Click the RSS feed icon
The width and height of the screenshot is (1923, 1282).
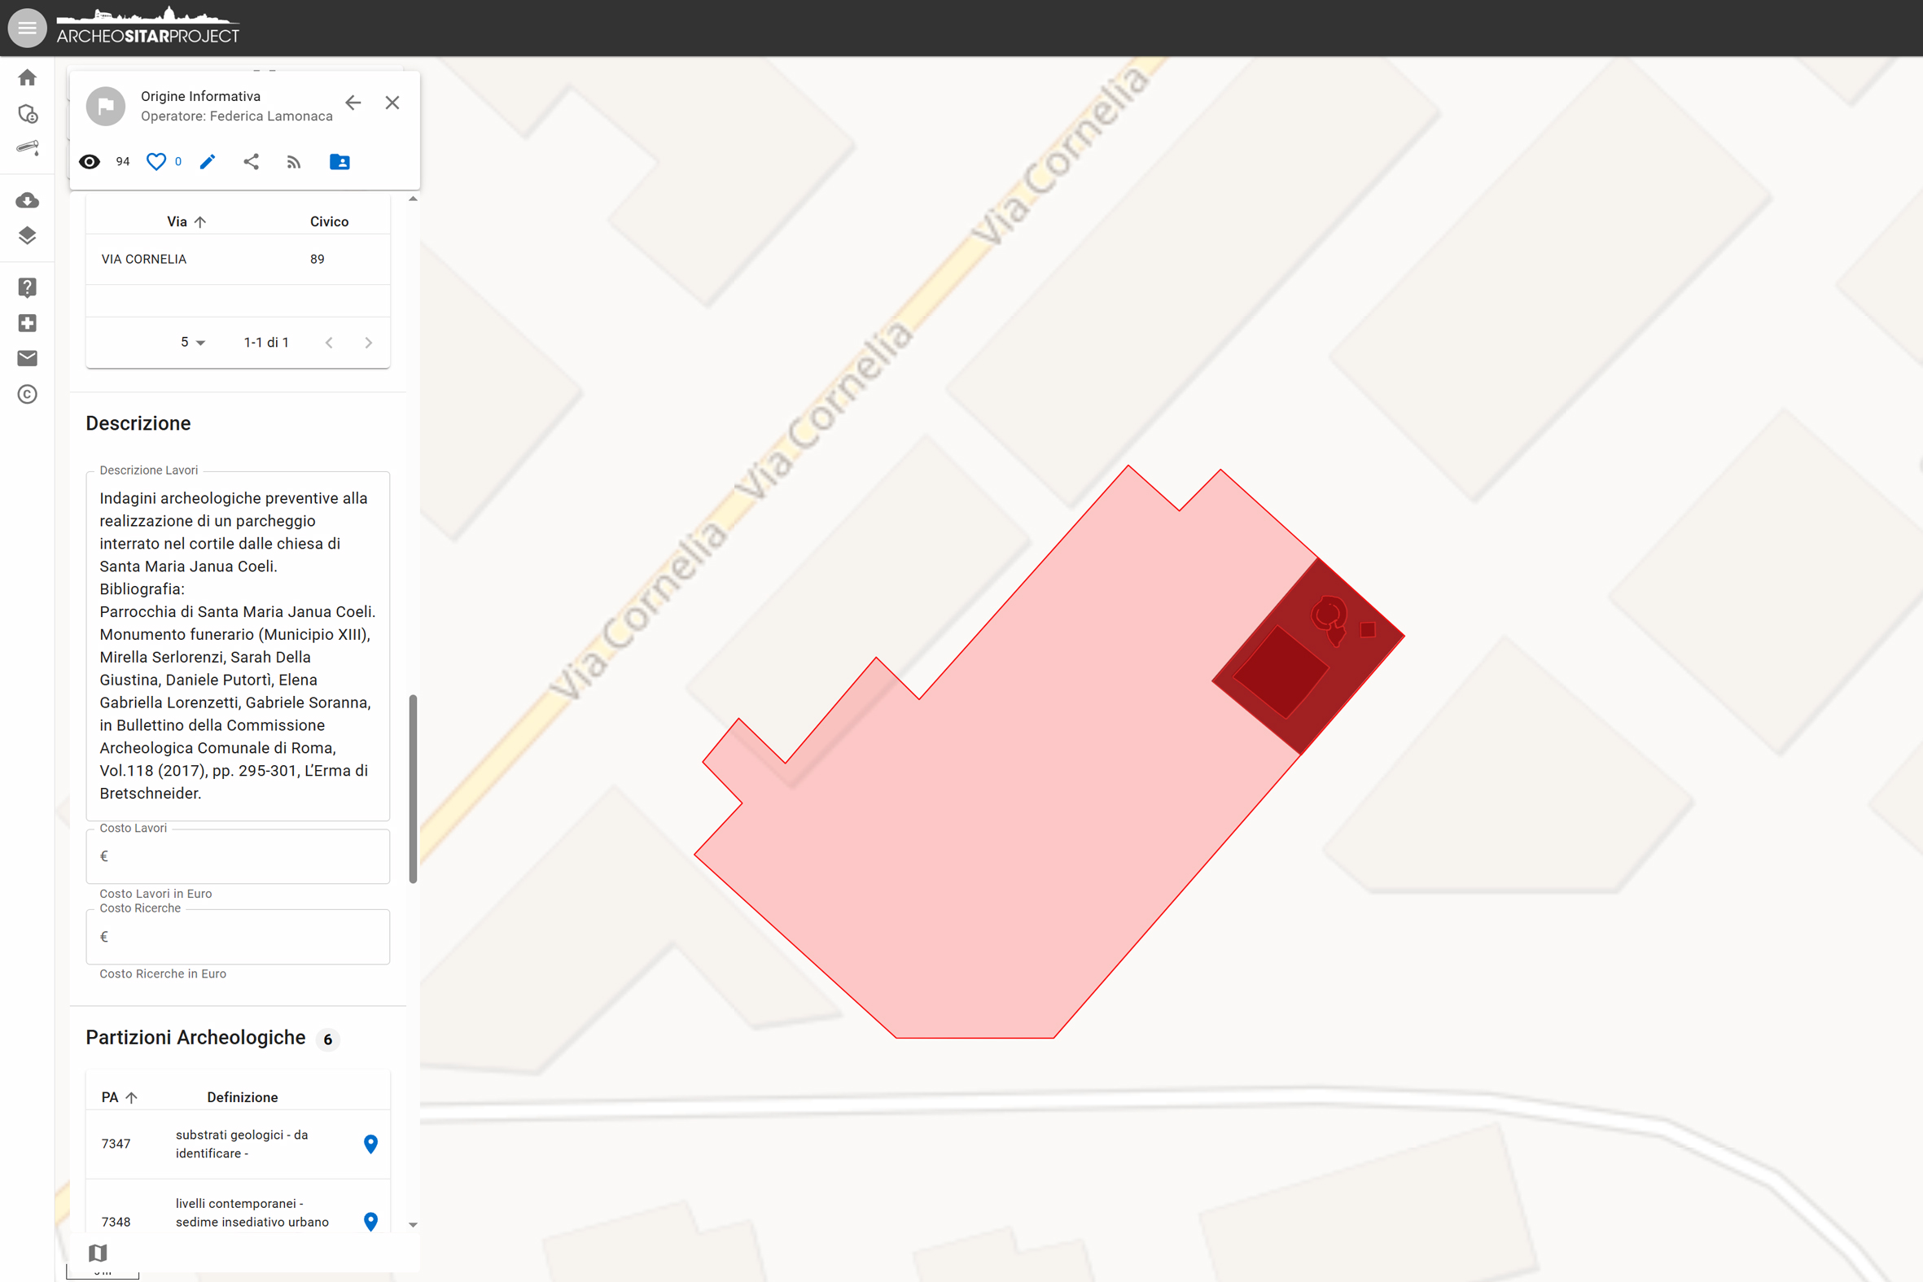point(294,162)
